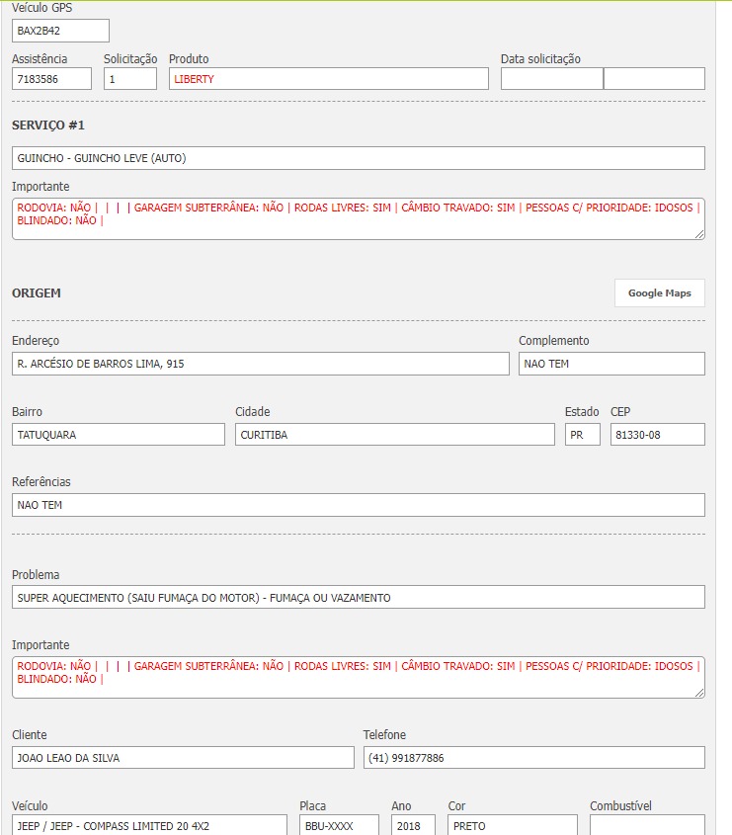Click the Veículo GPS field with BAX2B42

click(60, 31)
